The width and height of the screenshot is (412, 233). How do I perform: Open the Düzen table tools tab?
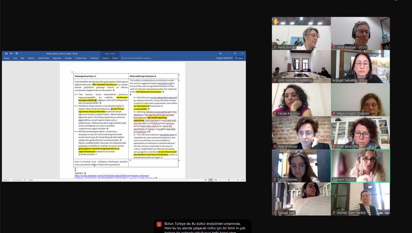[x=115, y=58]
